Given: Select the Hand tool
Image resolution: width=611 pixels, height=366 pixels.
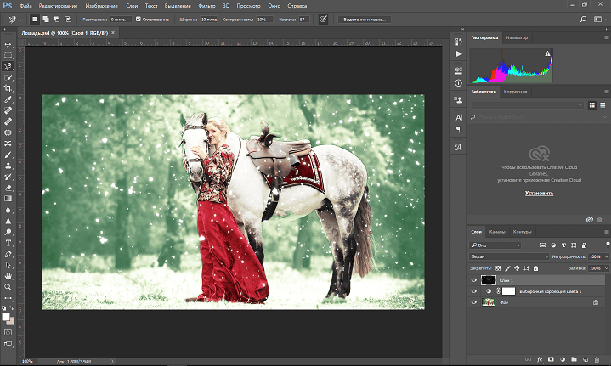Looking at the screenshot, I should [8, 276].
